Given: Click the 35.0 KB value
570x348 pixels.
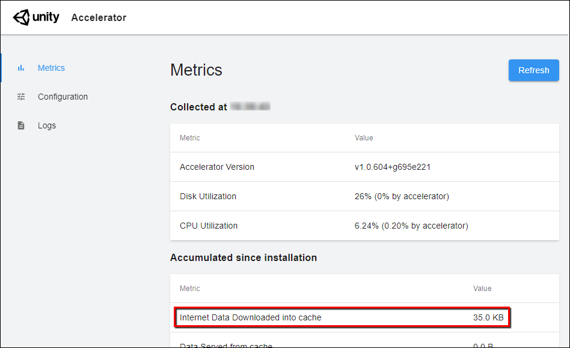Looking at the screenshot, I should pyautogui.click(x=488, y=317).
